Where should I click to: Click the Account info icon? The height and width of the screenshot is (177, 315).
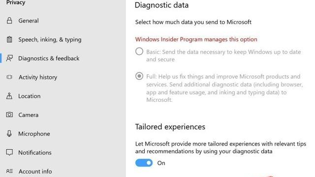[x=9, y=172]
